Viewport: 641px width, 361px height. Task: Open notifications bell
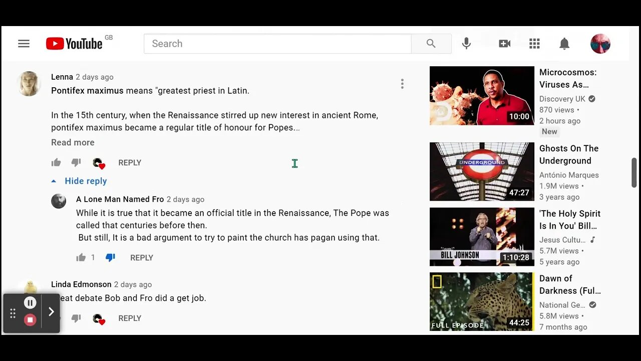tap(564, 44)
